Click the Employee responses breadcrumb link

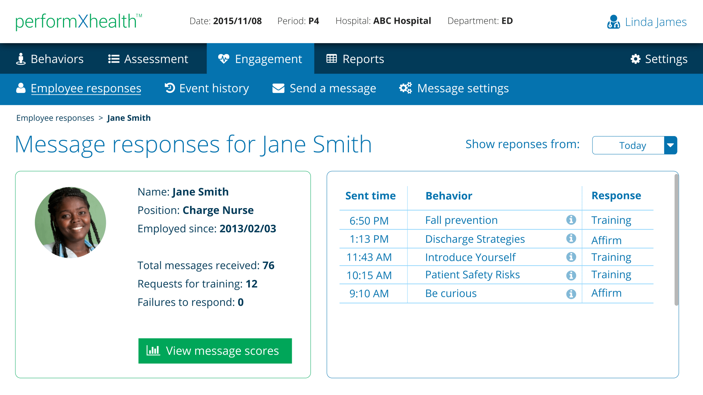pyautogui.click(x=55, y=118)
